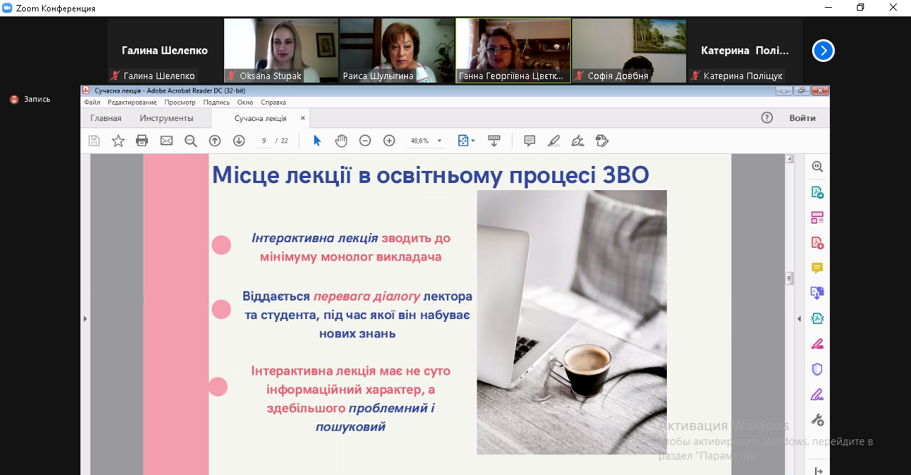Screen dimensions: 911x475
Task: Add file to favorites with star icon
Action: (x=118, y=141)
